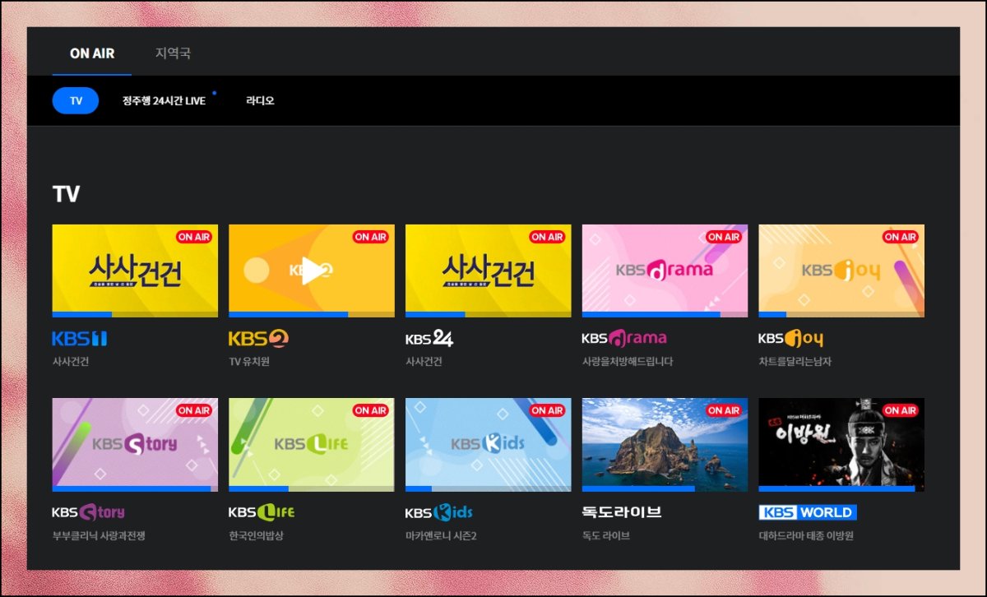Click the KBS1 ON AIR badge
Screen dimensions: 987x597
194,237
